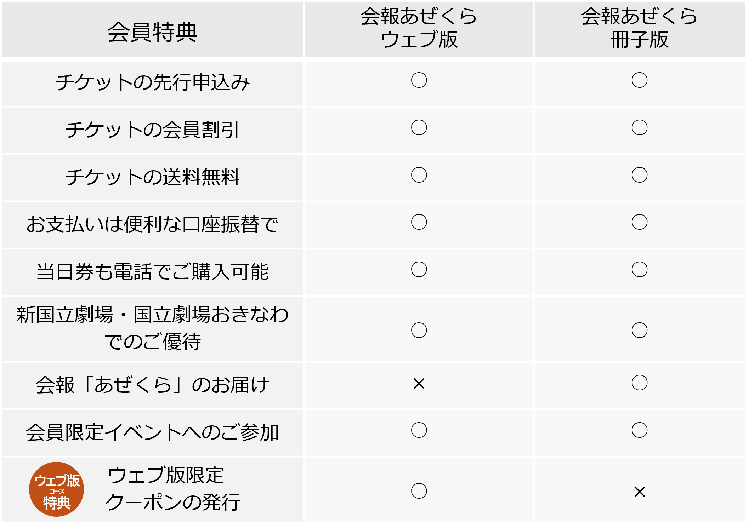
Task: Click the 冊子版 circle for 当日券も電話でご購入可能
Action: tap(640, 269)
